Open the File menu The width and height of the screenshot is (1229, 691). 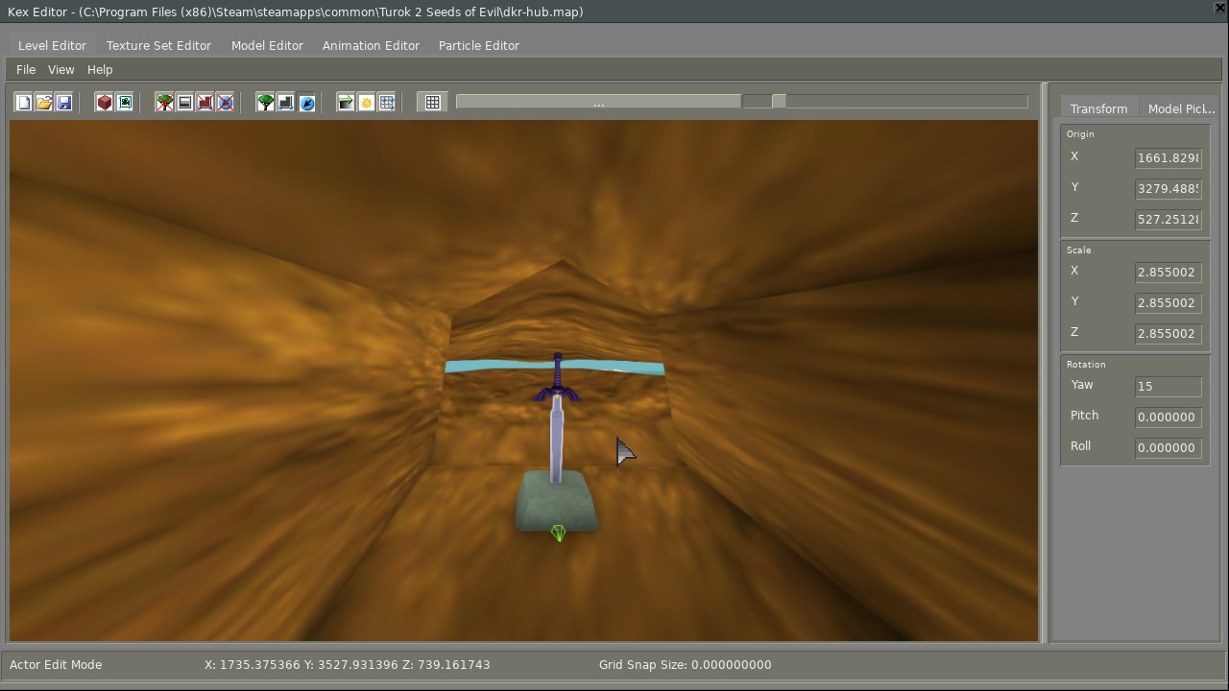(x=26, y=69)
